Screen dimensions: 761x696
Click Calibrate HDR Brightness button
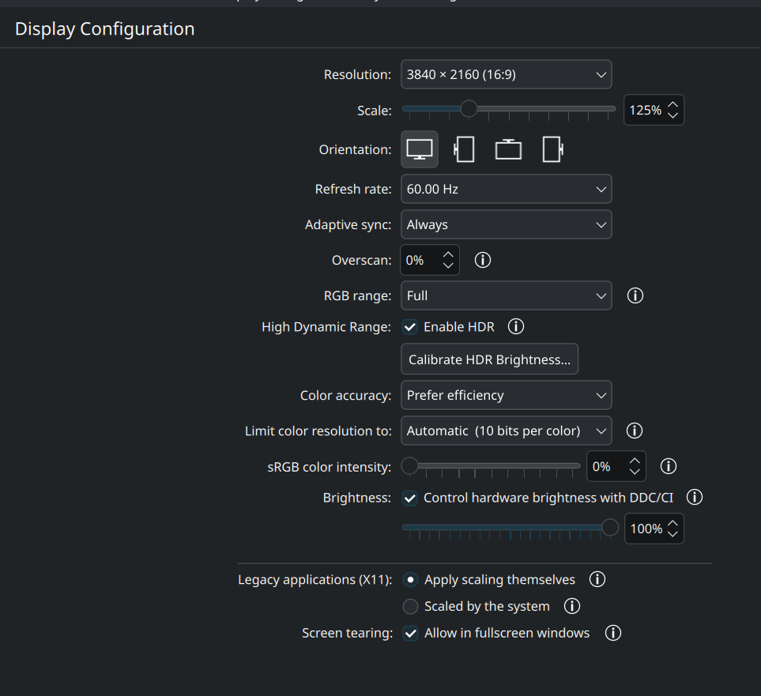point(489,359)
